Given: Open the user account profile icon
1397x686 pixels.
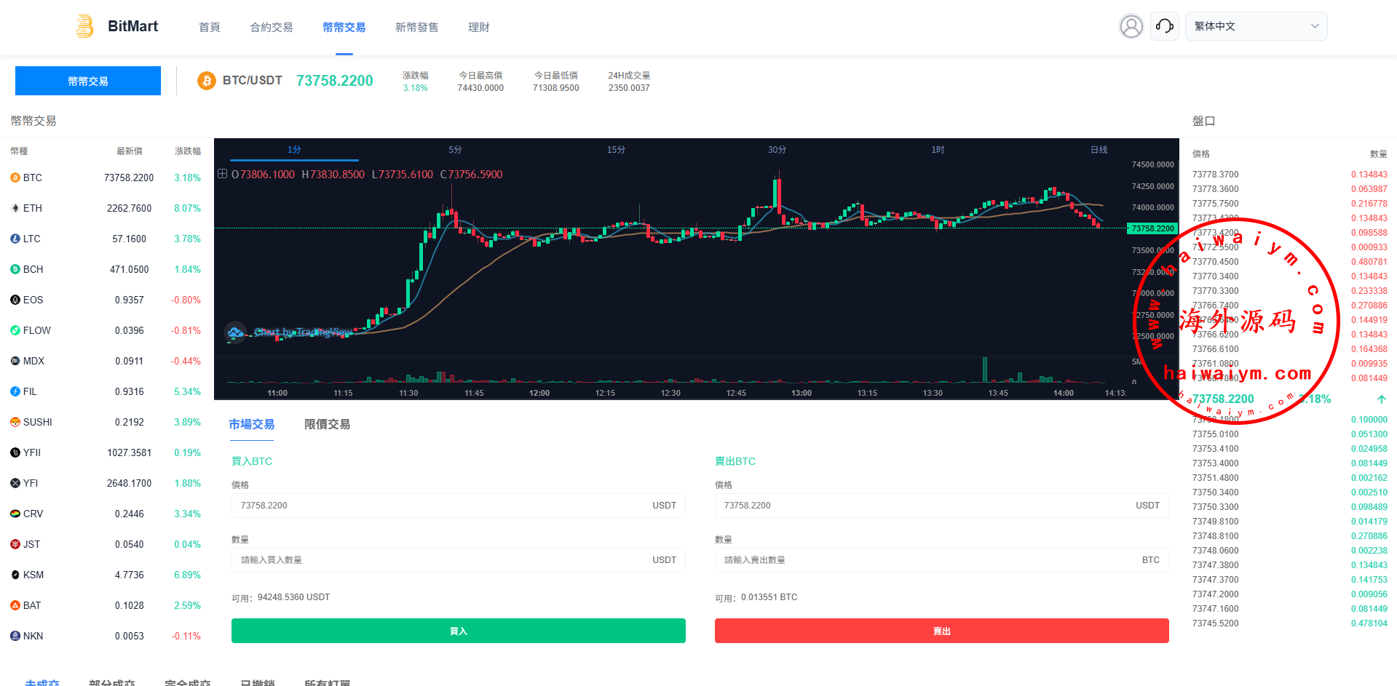Looking at the screenshot, I should pos(1131,27).
